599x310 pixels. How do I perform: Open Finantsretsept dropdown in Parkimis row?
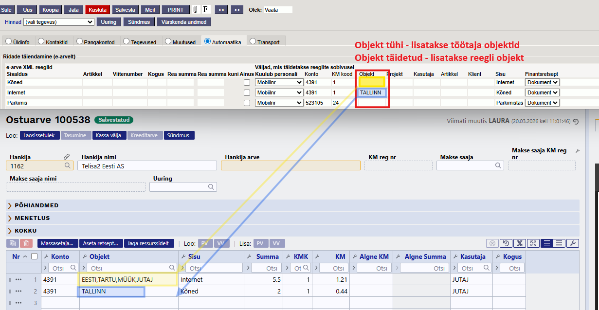pyautogui.click(x=542, y=103)
